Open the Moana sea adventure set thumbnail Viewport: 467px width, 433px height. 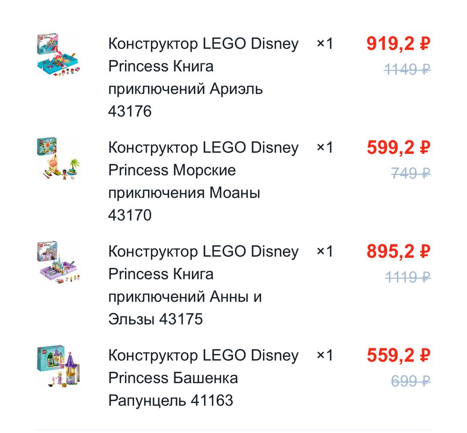click(58, 159)
